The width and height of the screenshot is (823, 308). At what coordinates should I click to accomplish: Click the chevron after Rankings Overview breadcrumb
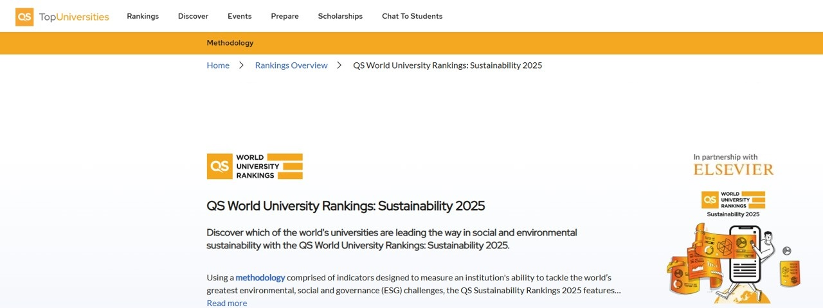click(x=340, y=65)
